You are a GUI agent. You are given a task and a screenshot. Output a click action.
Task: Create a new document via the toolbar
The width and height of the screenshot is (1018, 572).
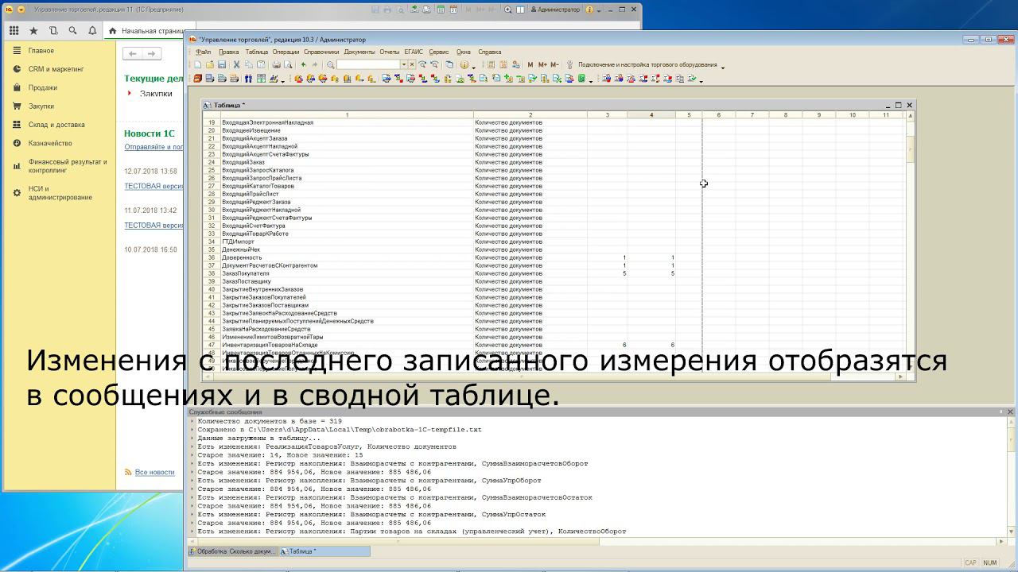[198, 64]
